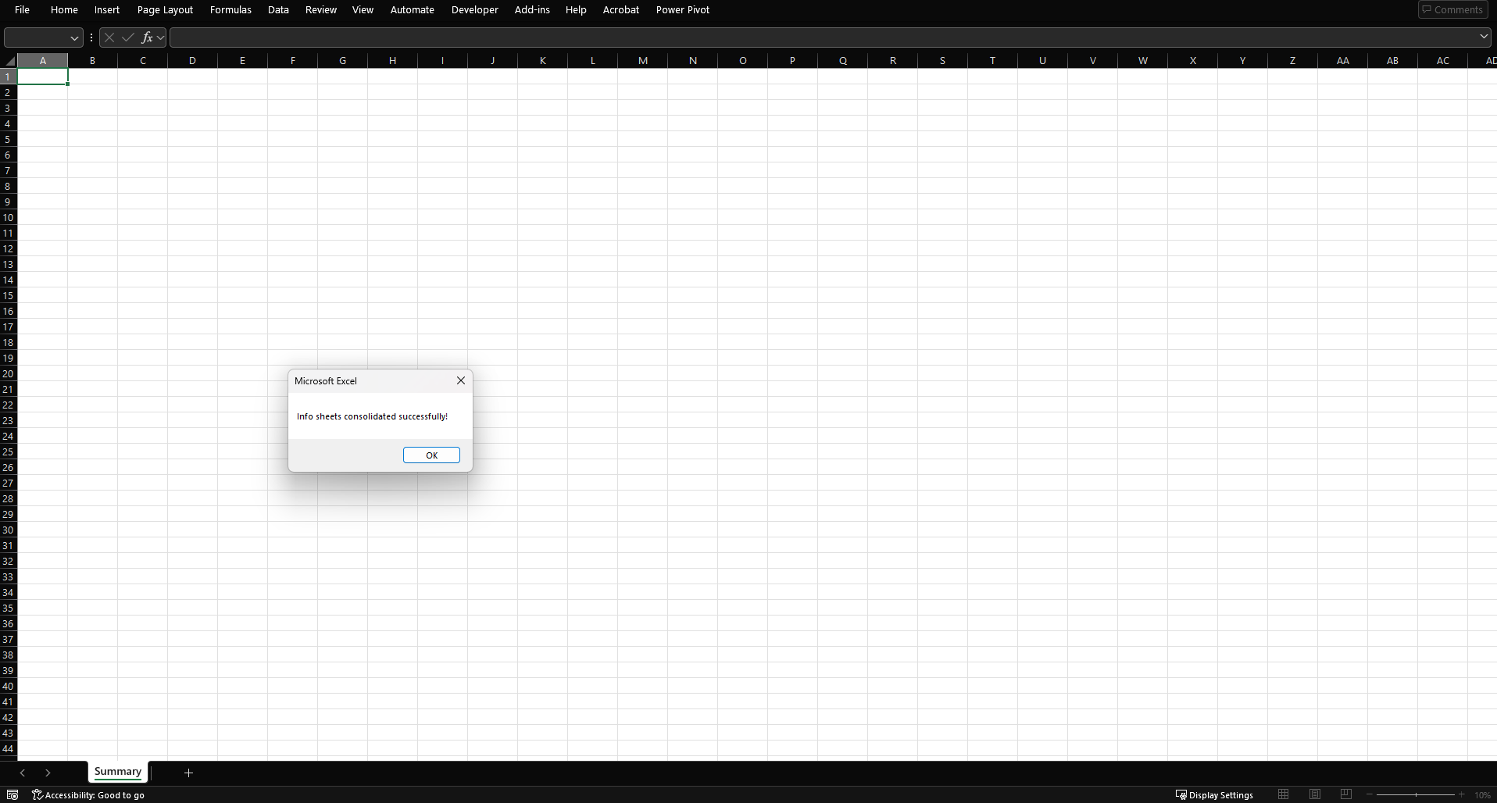Click the Select All corner triangle
Viewport: 1497px width, 803px height.
click(x=9, y=61)
